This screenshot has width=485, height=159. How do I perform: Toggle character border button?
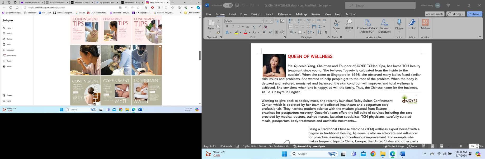tap(282, 21)
